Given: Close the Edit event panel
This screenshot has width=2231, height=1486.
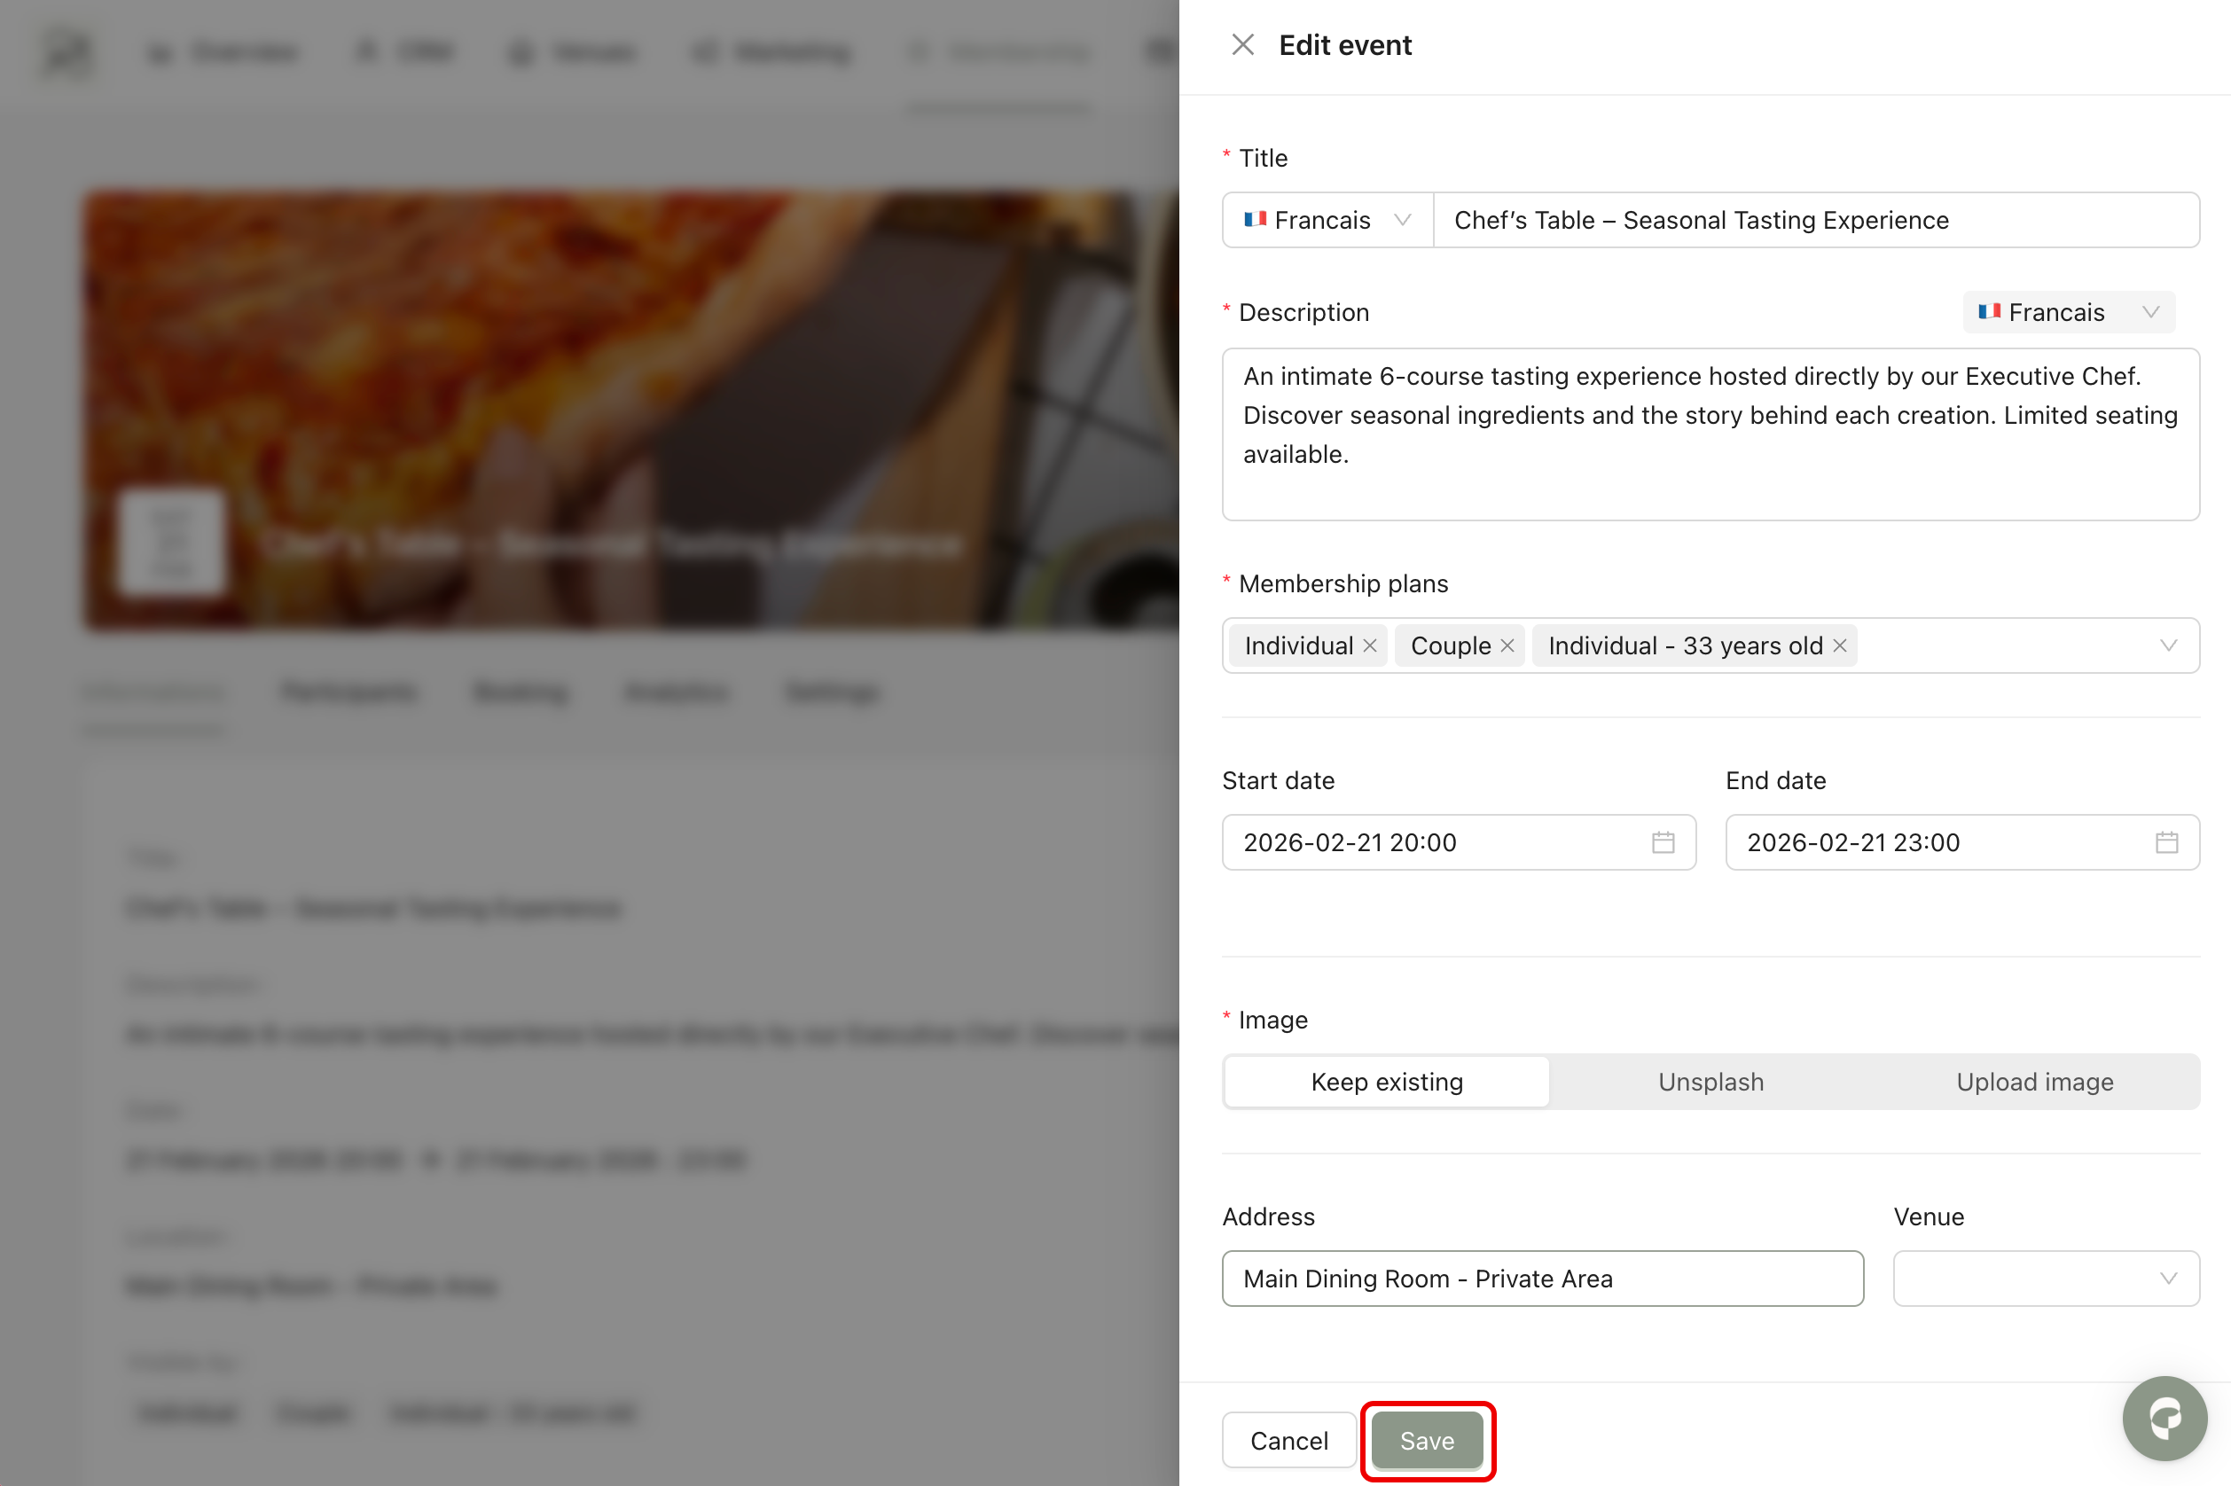Looking at the screenshot, I should point(1241,44).
